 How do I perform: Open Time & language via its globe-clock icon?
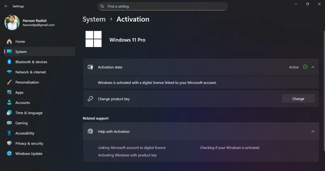9,113
